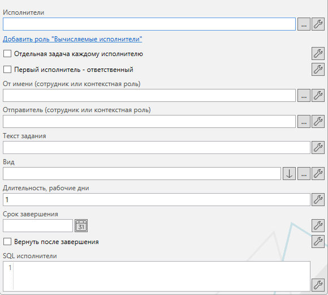Expand the Вид dropdown arrow

pyautogui.click(x=289, y=173)
